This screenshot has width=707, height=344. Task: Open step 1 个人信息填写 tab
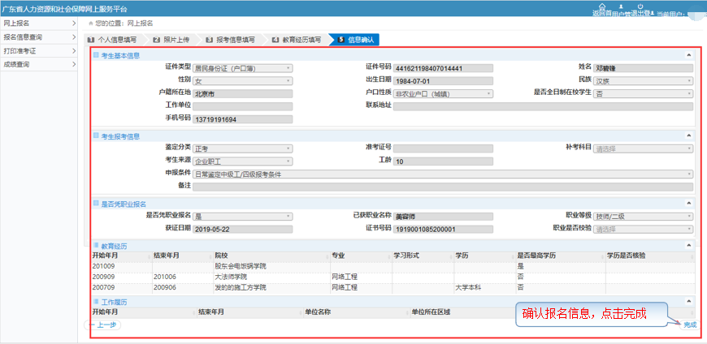pyautogui.click(x=114, y=40)
